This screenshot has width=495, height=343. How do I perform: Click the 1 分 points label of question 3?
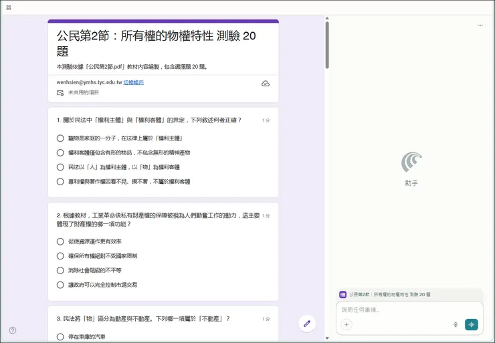click(x=266, y=319)
